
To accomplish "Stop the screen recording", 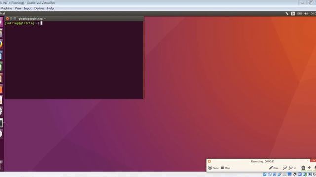I will click(x=225, y=168).
